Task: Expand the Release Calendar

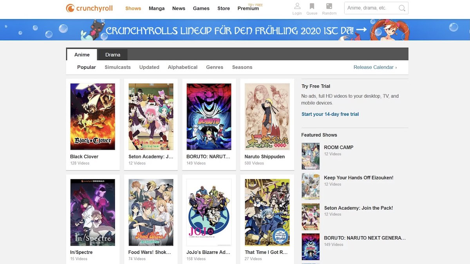Action: point(374,67)
